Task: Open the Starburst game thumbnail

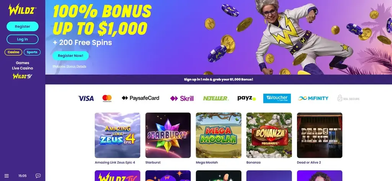Action: coord(168,135)
